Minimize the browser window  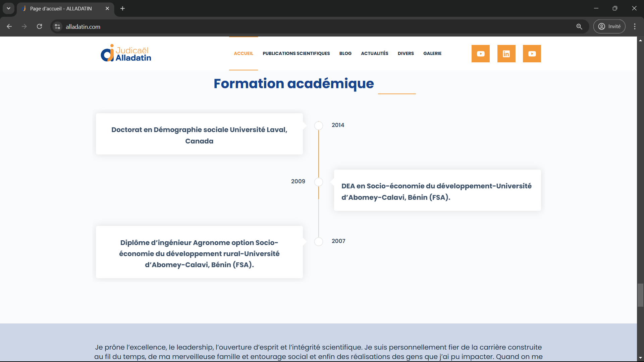(x=596, y=8)
